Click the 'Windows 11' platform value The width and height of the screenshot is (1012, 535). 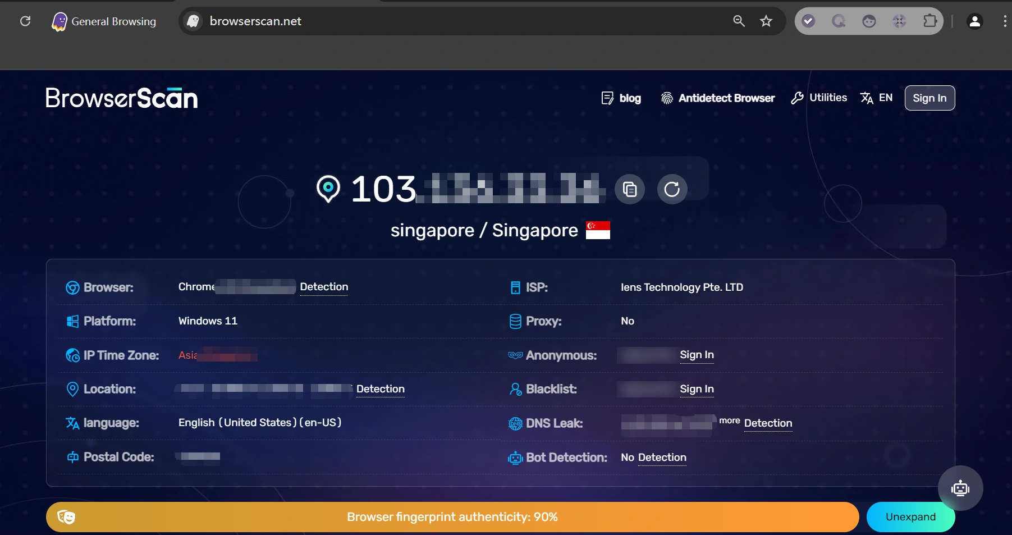click(x=208, y=321)
